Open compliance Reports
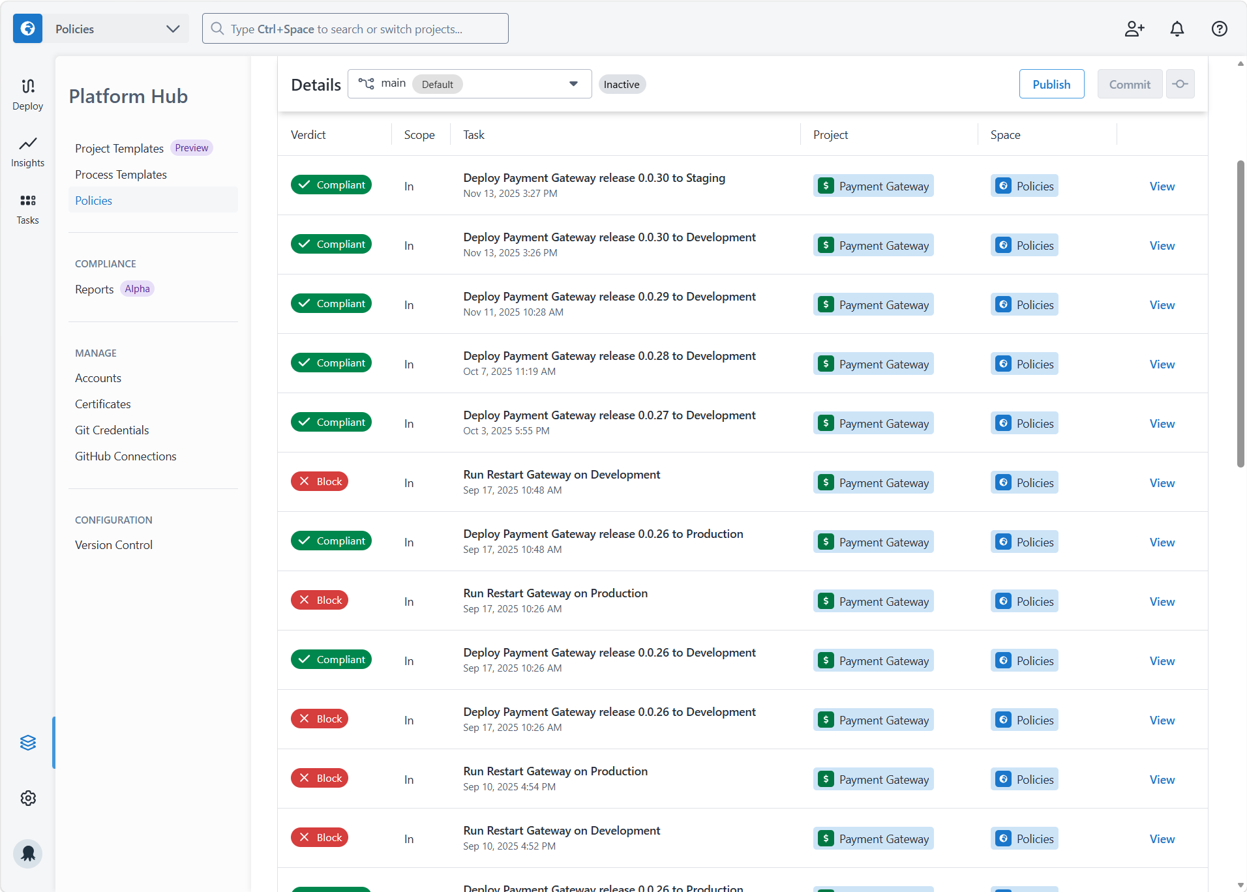 [94, 289]
